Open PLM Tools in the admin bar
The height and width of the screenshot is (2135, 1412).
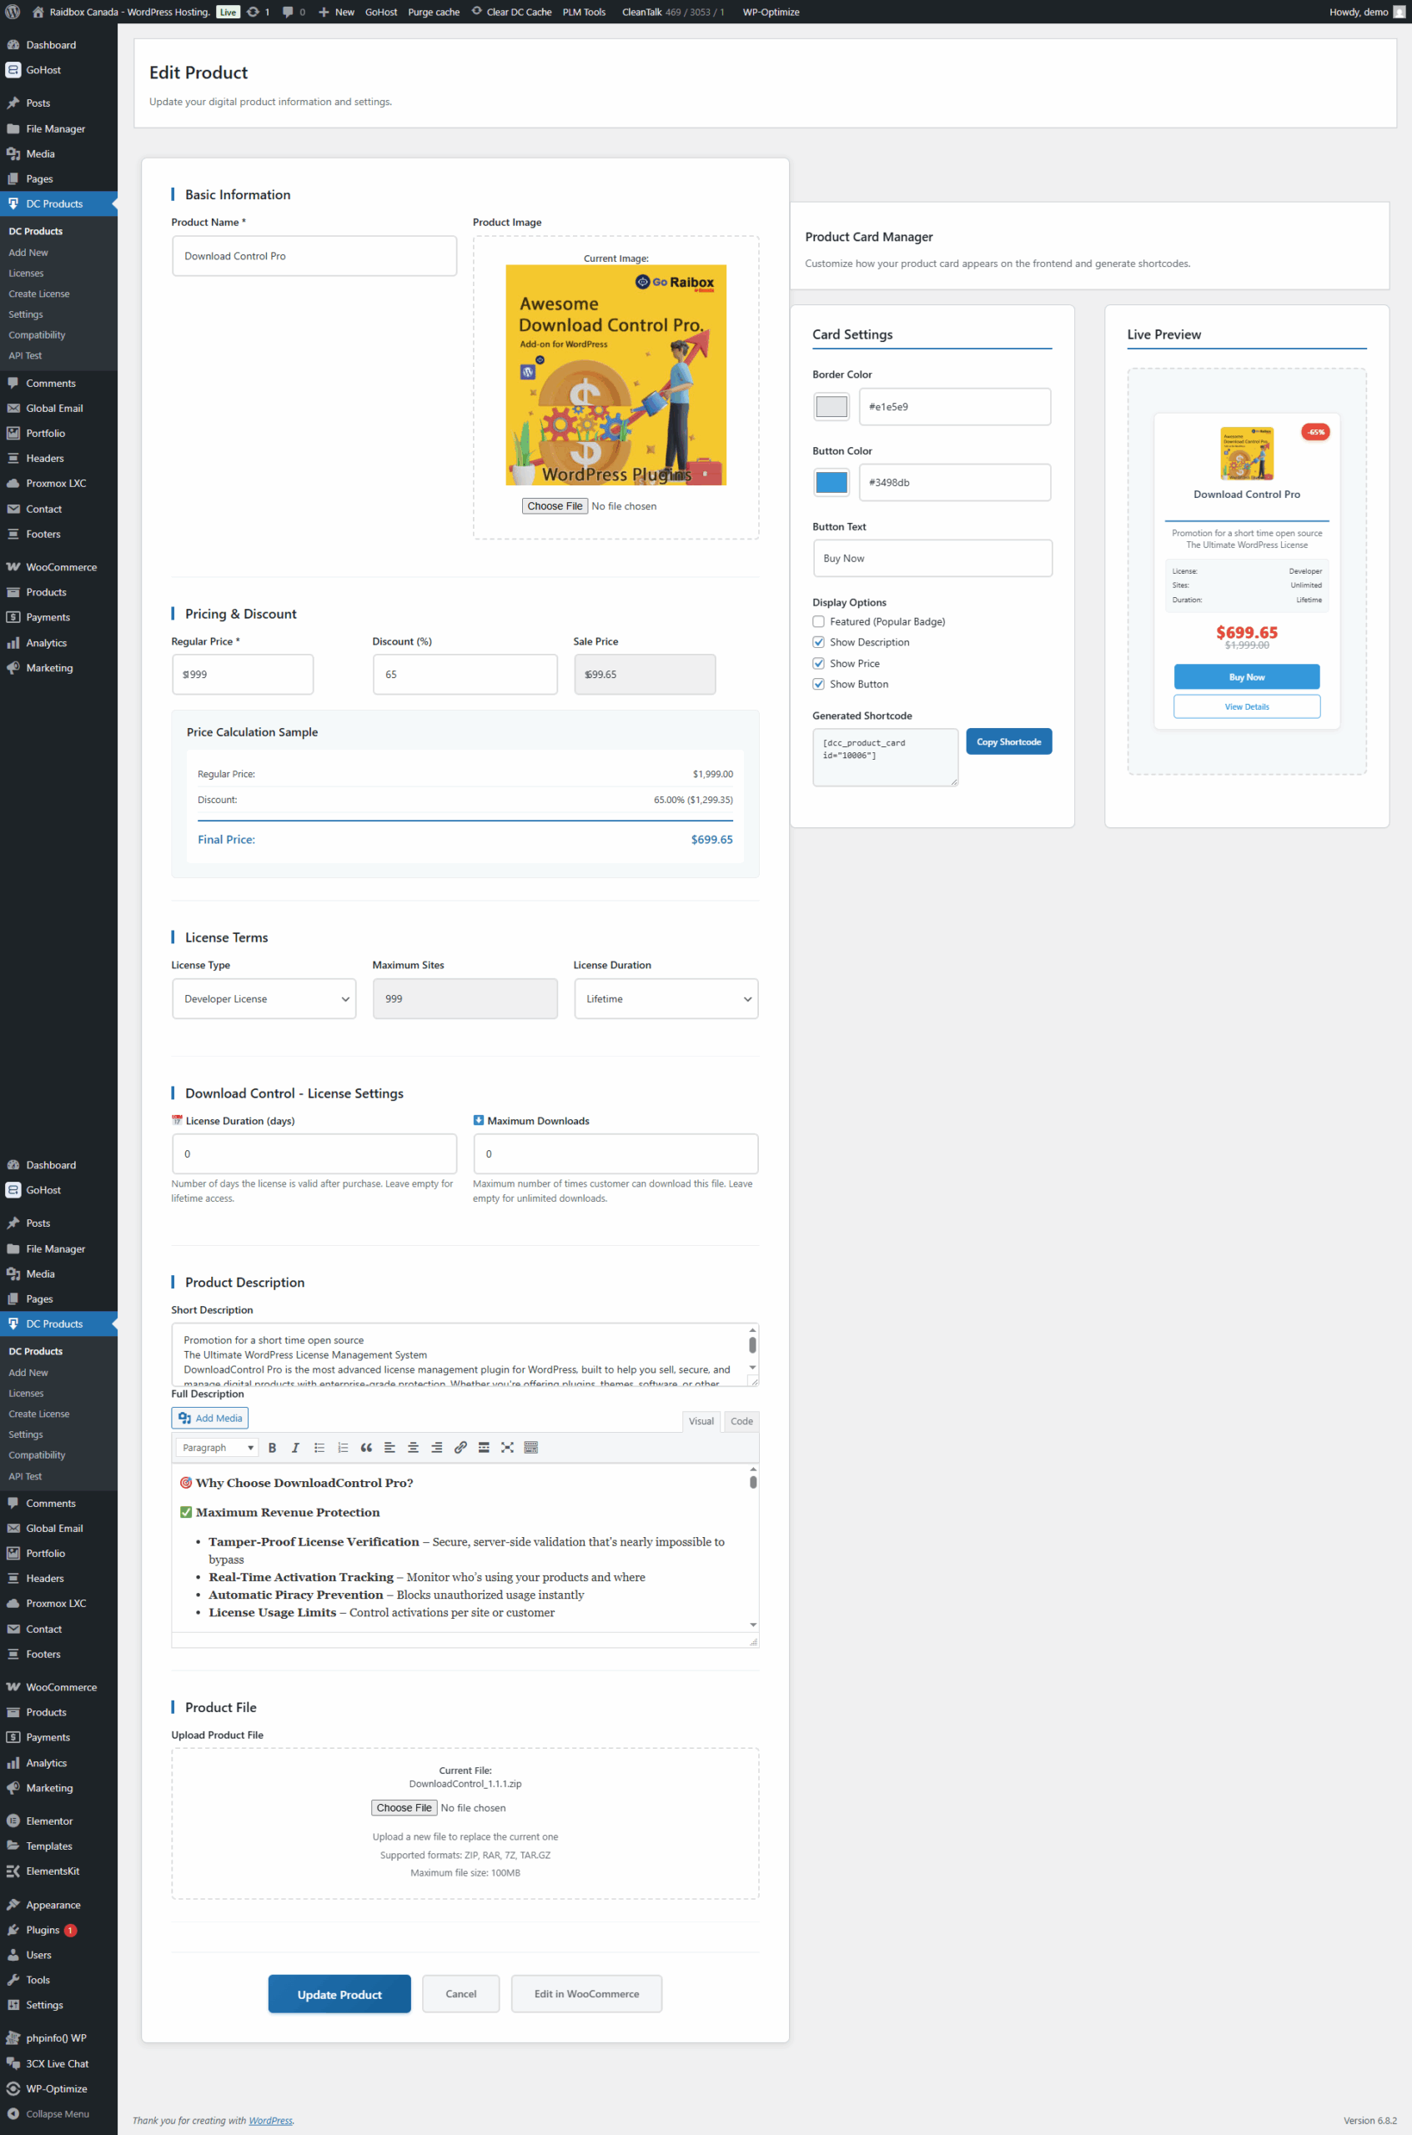[x=584, y=12]
